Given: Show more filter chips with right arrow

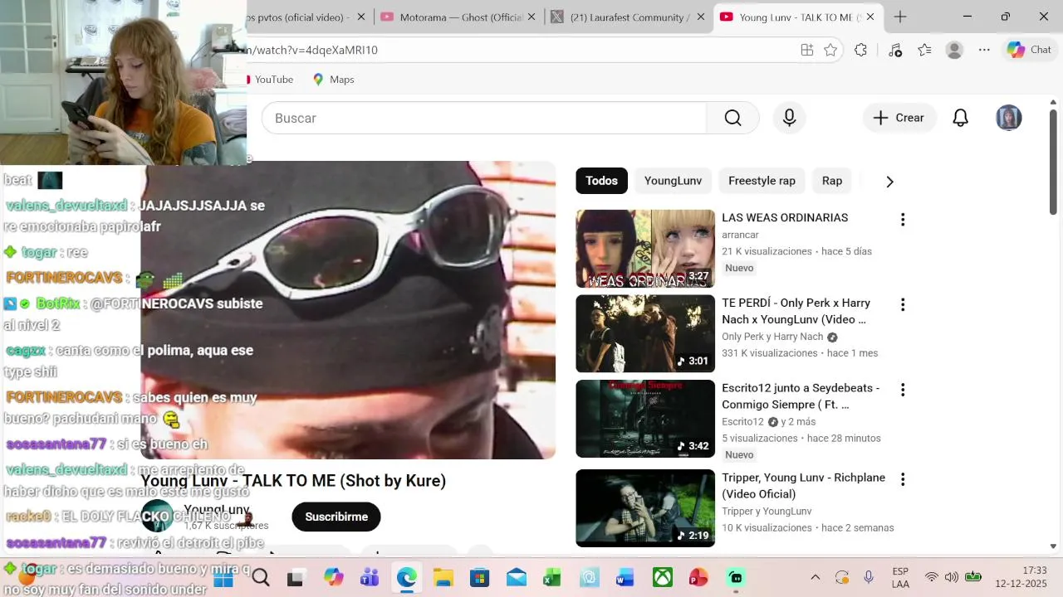Looking at the screenshot, I should 889,182.
